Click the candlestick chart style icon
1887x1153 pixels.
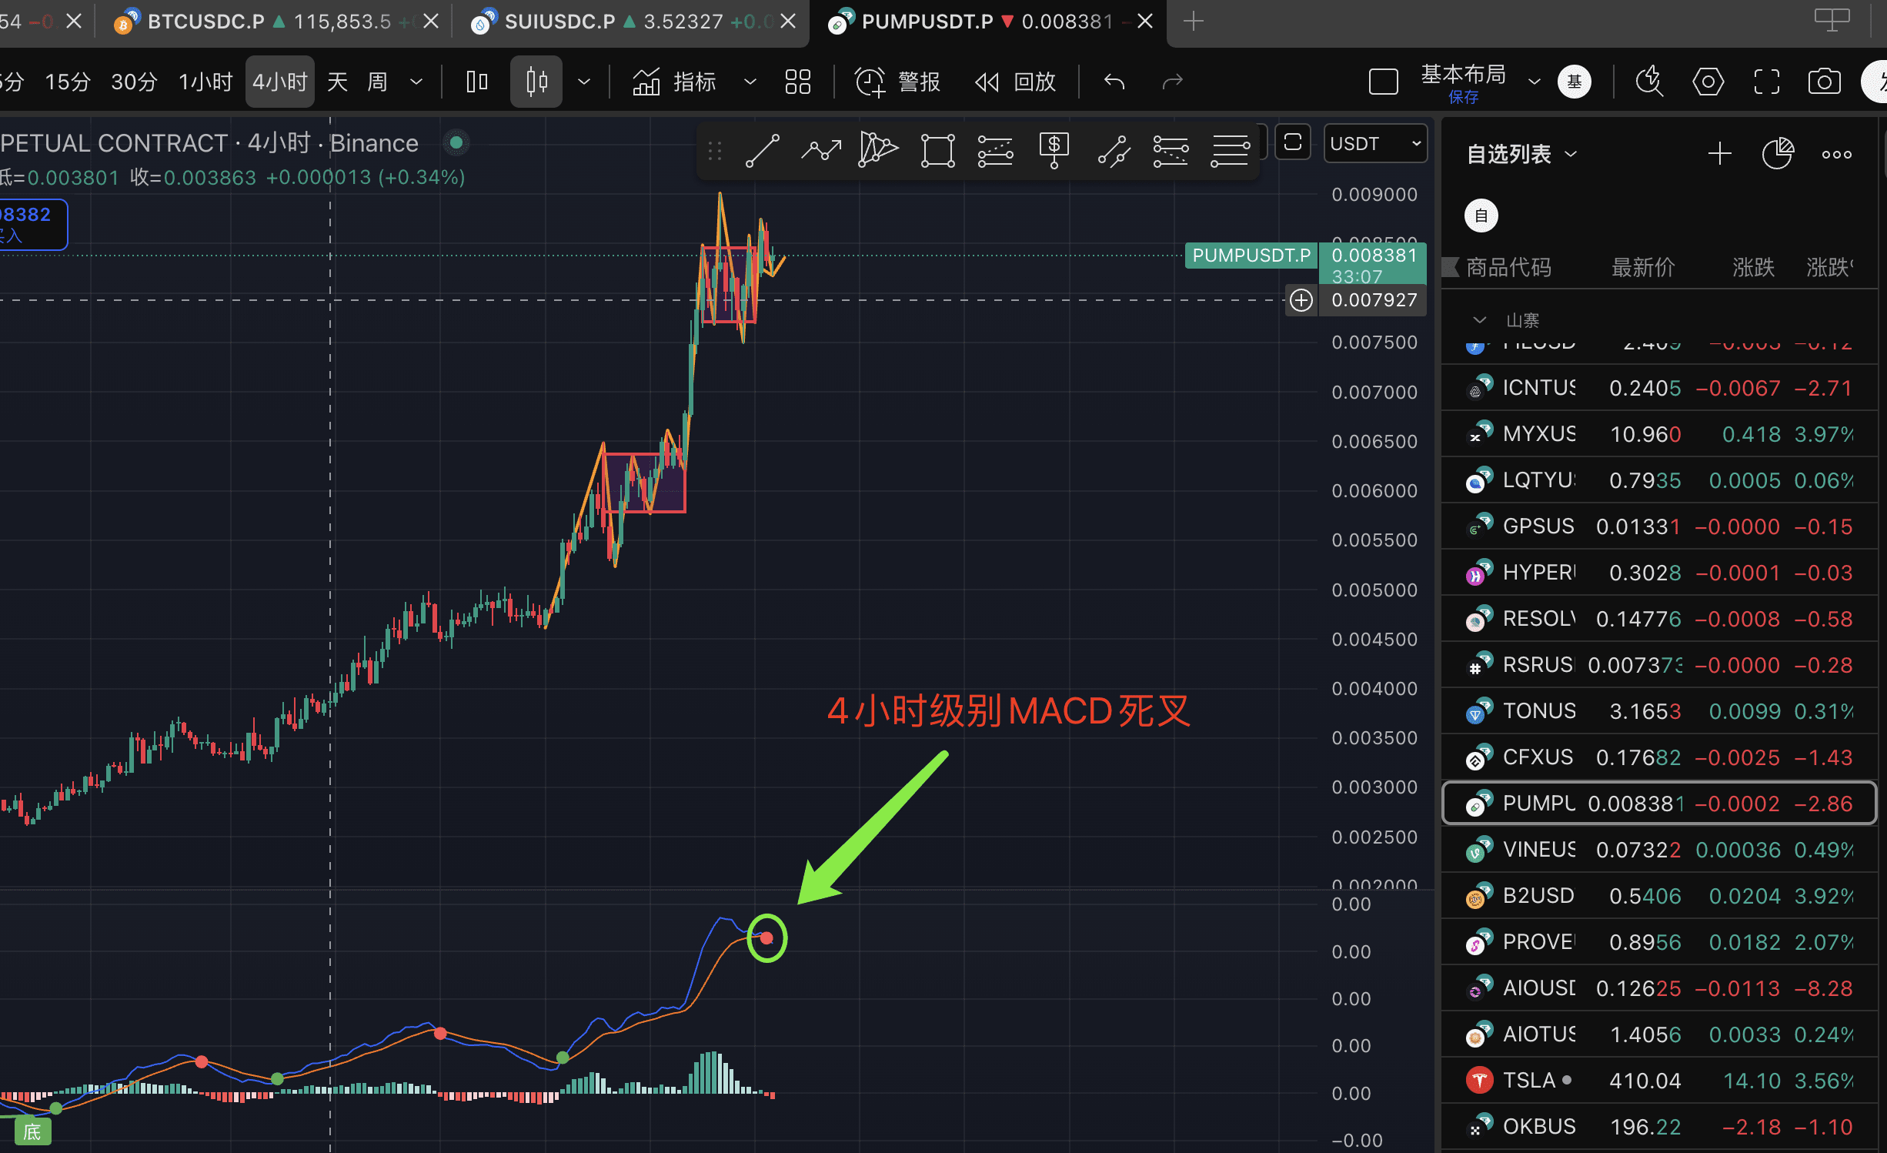click(x=536, y=82)
